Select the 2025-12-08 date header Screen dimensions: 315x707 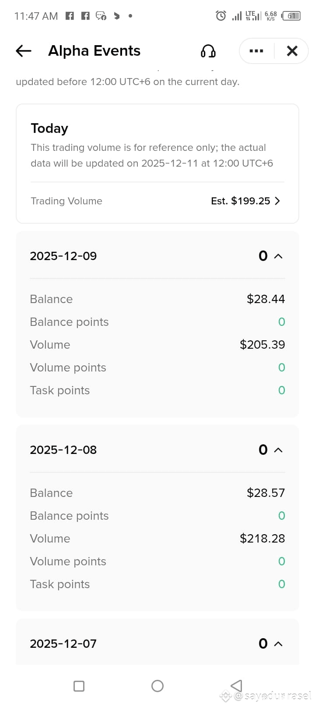pyautogui.click(x=63, y=450)
